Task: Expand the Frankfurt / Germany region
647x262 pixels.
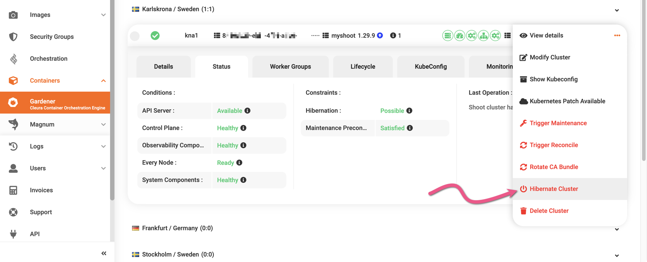Action: click(x=617, y=229)
